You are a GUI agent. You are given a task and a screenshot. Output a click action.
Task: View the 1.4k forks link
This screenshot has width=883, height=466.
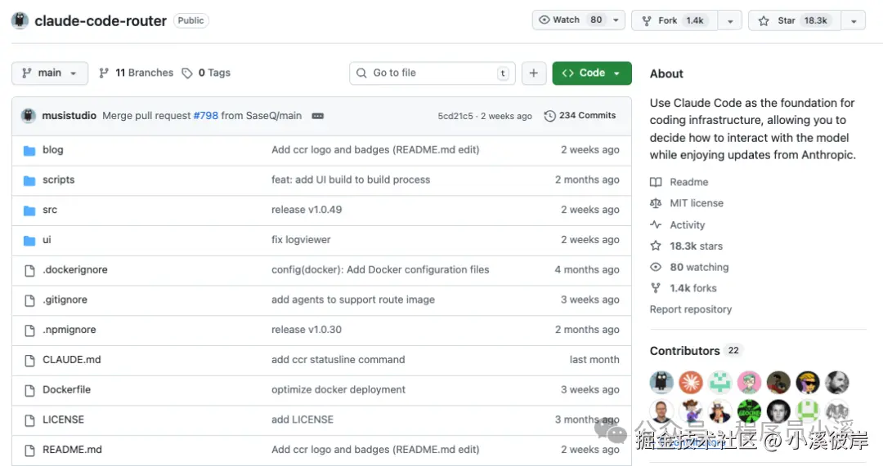[x=684, y=288]
